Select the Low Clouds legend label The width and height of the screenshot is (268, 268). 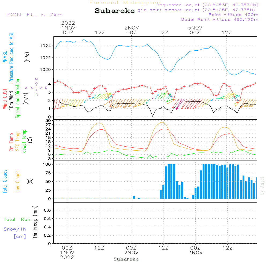[x=18, y=181]
